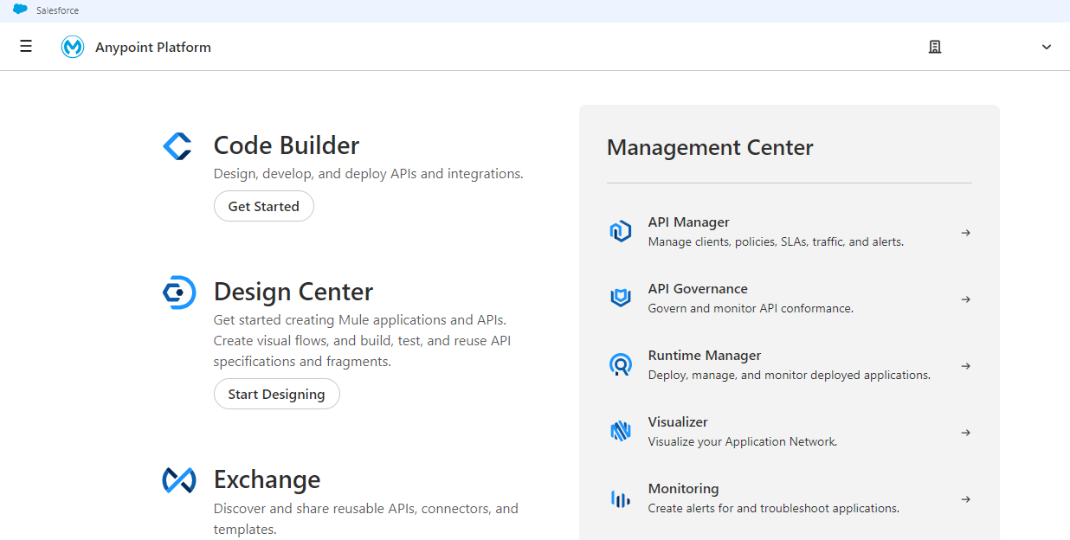Open the API Governance link
1070x540 pixels.
click(x=698, y=289)
